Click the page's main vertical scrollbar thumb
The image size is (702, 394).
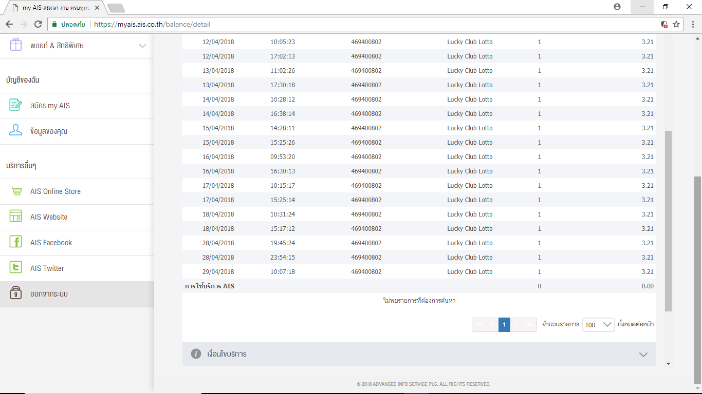coord(697,280)
